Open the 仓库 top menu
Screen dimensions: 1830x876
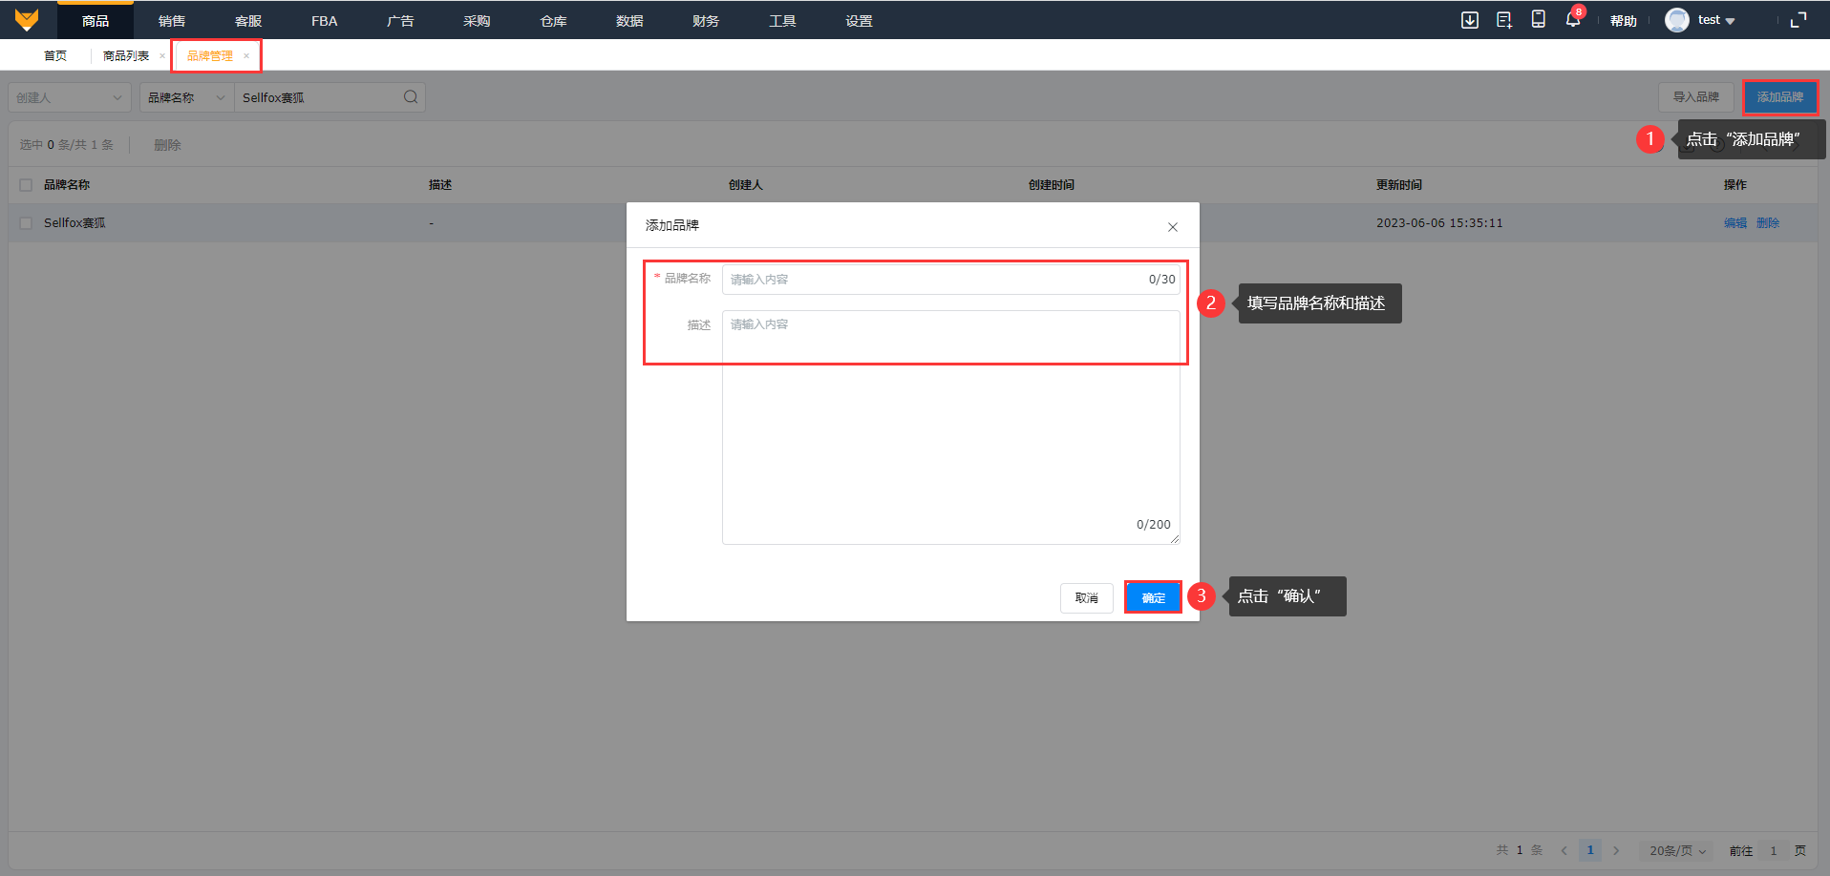pyautogui.click(x=553, y=21)
